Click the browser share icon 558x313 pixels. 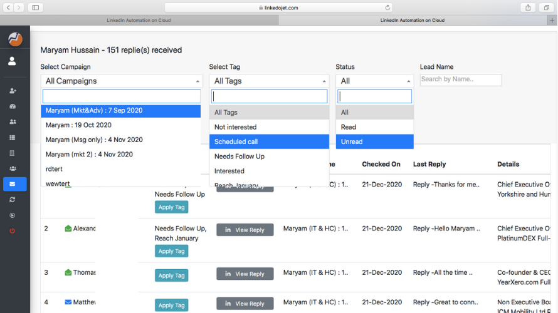tap(528, 8)
